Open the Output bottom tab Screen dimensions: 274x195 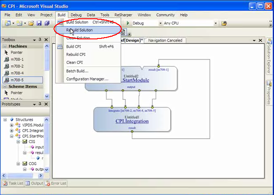coord(34,183)
